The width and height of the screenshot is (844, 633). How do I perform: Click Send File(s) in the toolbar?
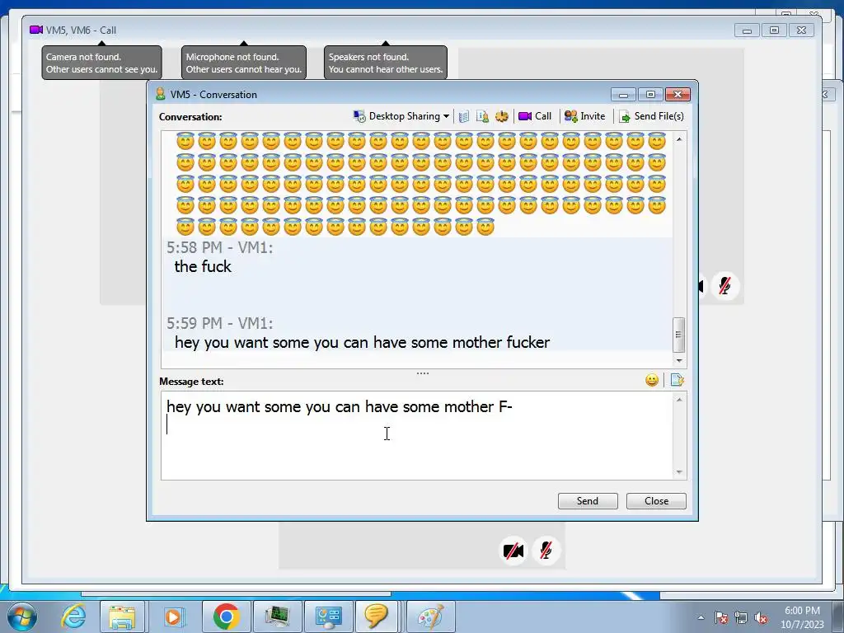pyautogui.click(x=651, y=116)
